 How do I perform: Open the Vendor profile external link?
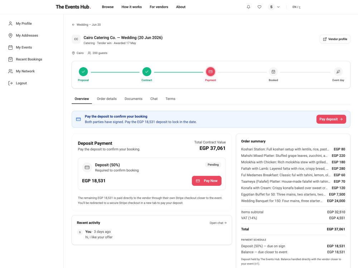(335, 39)
